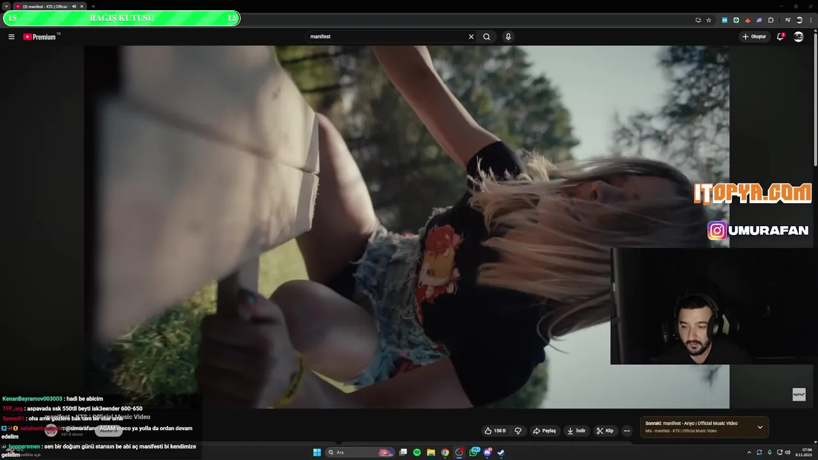Start voice search with microphone icon
This screenshot has width=818, height=460.
click(508, 36)
